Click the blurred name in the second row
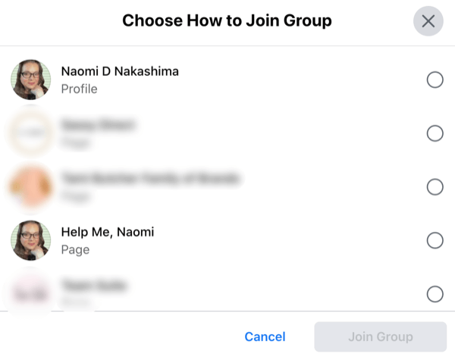 point(98,125)
